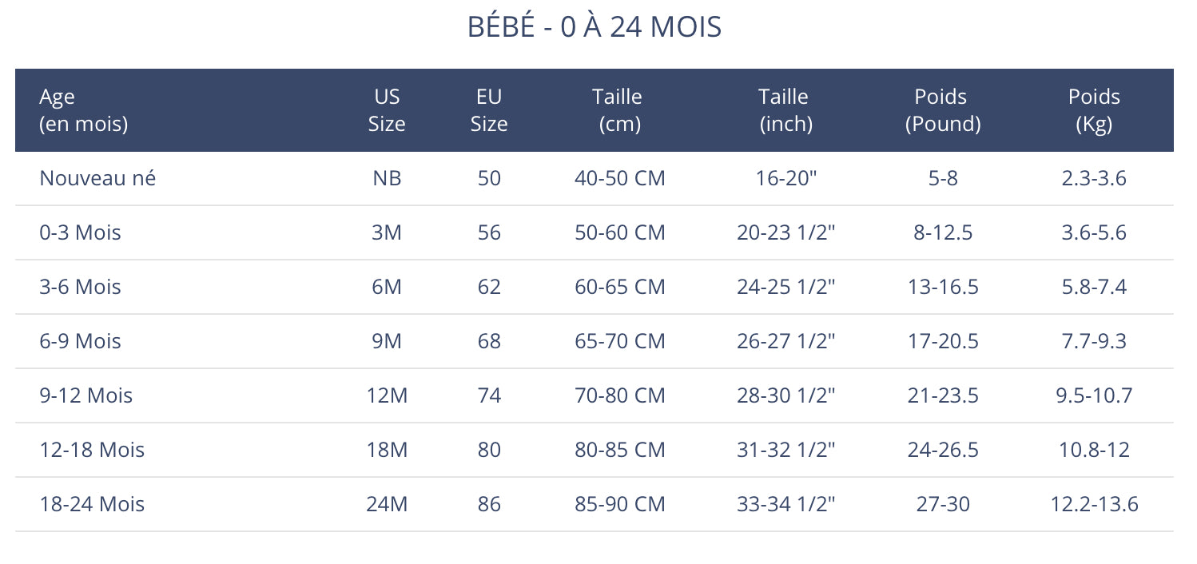
Task: Select the '2.3-3.6' newborn weight cell
Action: click(x=1094, y=178)
